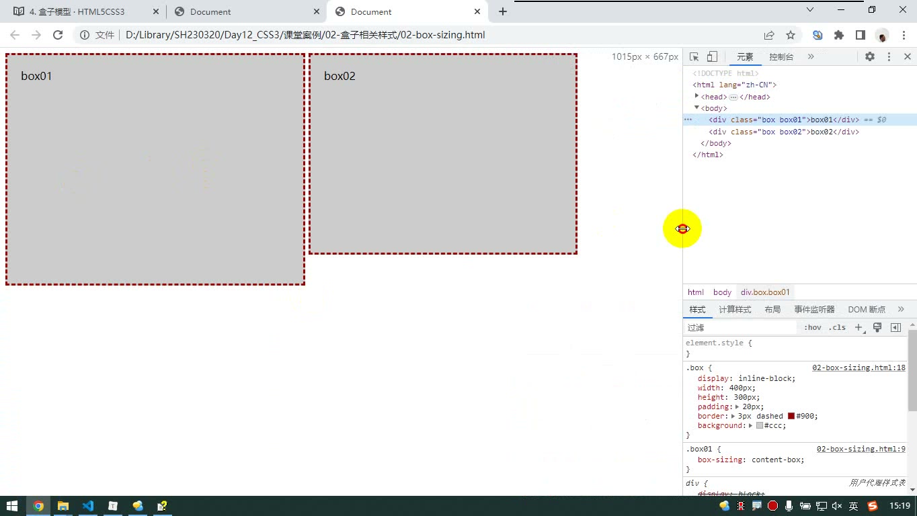Image resolution: width=917 pixels, height=516 pixels.
Task: Open color picker for #900 border swatch
Action: (791, 416)
